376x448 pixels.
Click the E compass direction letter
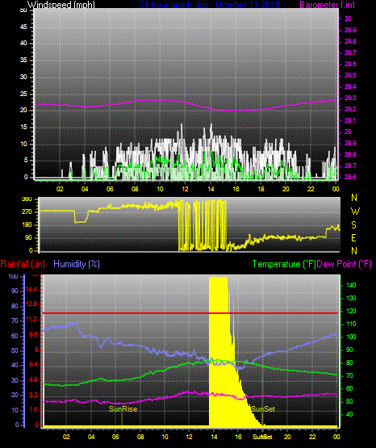353,237
